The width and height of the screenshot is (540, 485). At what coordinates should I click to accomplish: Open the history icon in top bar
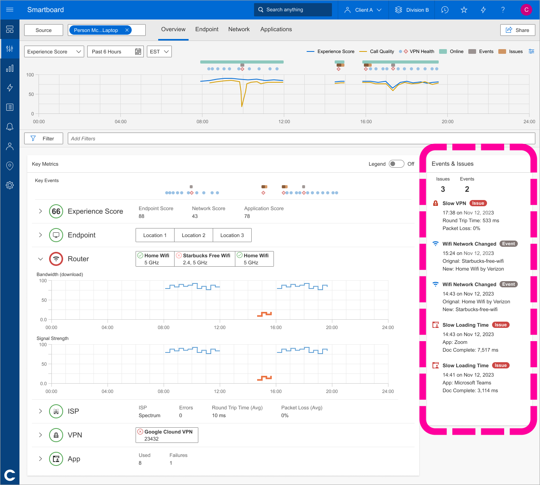(445, 10)
